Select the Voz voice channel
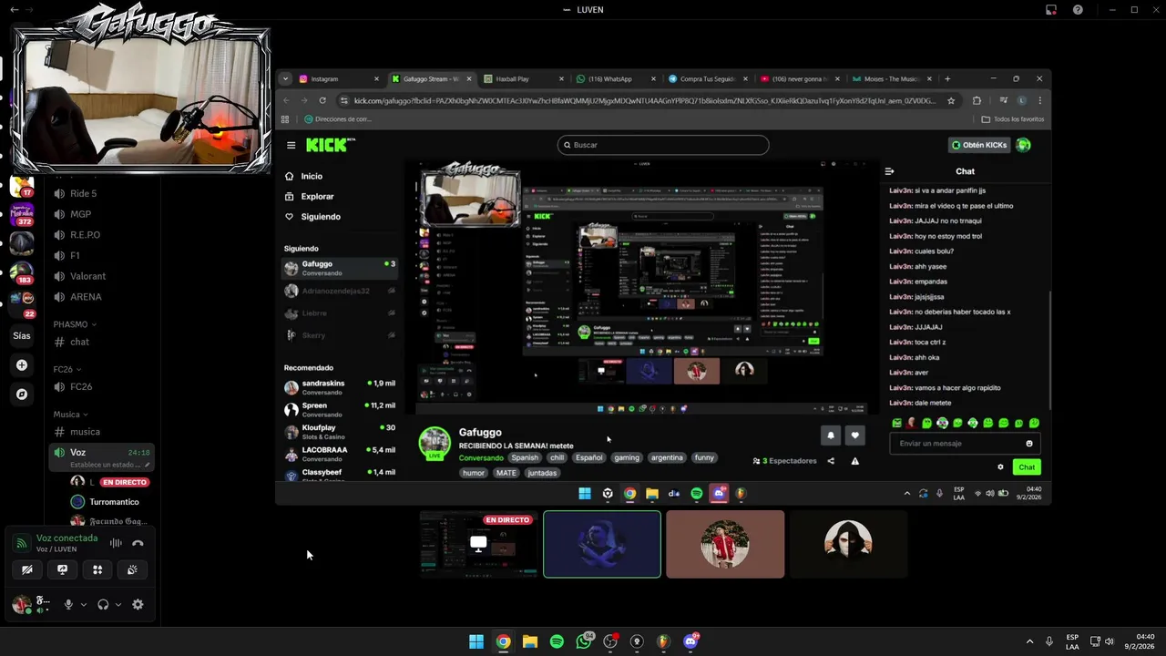 click(100, 456)
